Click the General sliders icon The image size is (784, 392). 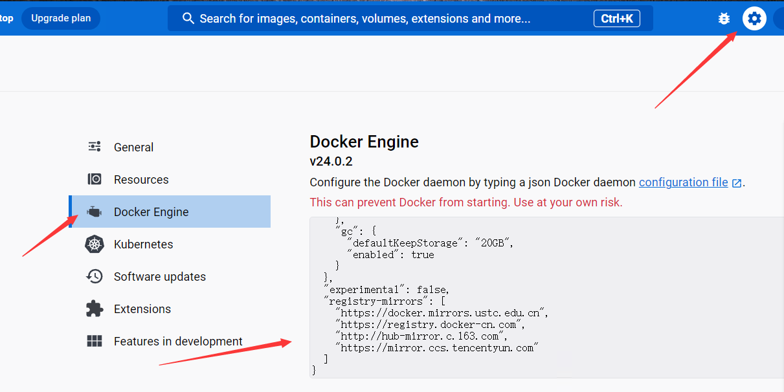[x=95, y=147]
